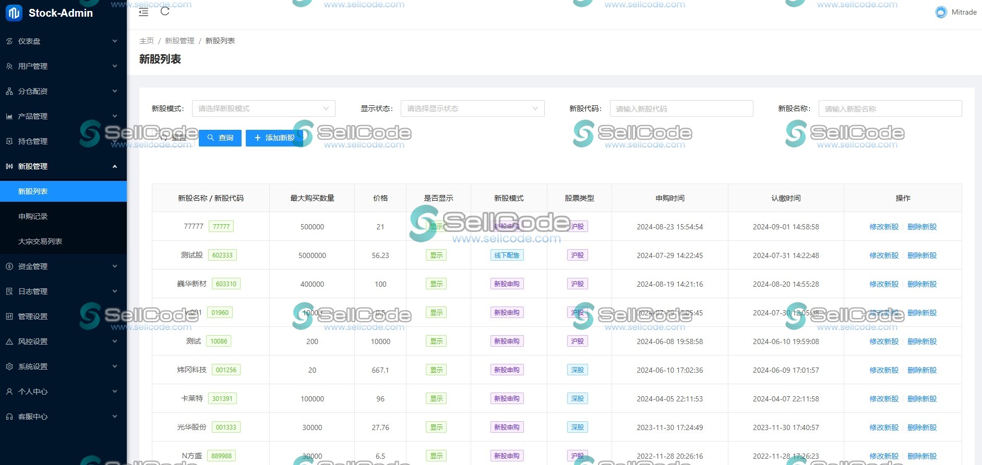982x465 pixels.
Task: Click the 603310 stock code tag
Action: (226, 284)
